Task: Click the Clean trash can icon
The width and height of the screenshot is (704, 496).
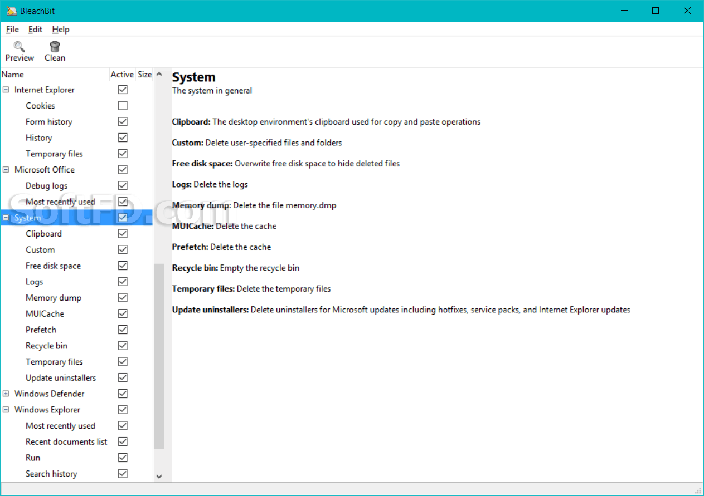Action: (55, 46)
